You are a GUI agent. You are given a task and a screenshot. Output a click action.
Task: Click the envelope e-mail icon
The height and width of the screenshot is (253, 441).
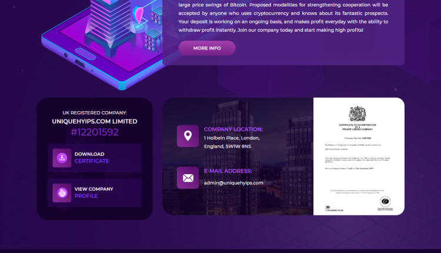[x=188, y=178]
